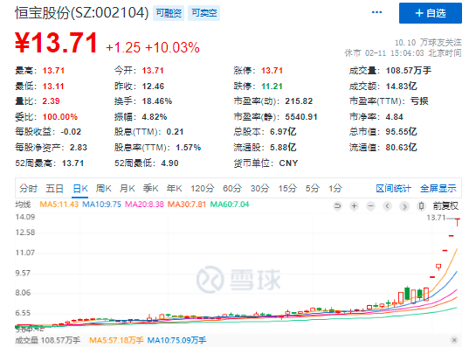Click the MA30:7.81 moving average label
Screen dimensions: 476x347
(x=187, y=205)
